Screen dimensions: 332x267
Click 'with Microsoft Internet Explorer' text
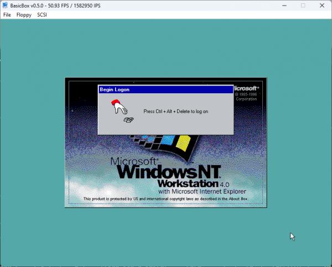pyautogui.click(x=202, y=191)
